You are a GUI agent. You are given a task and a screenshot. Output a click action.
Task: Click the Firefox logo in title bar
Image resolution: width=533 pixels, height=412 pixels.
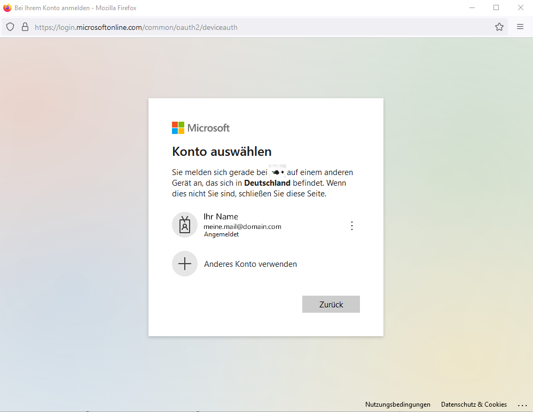[7, 7]
